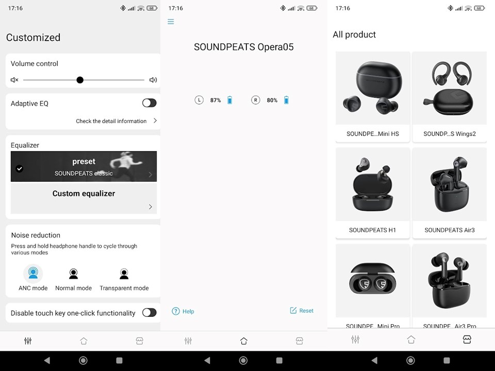This screenshot has width=495, height=371.
Task: Tap Android back button under Customized screen
Action: [47, 360]
